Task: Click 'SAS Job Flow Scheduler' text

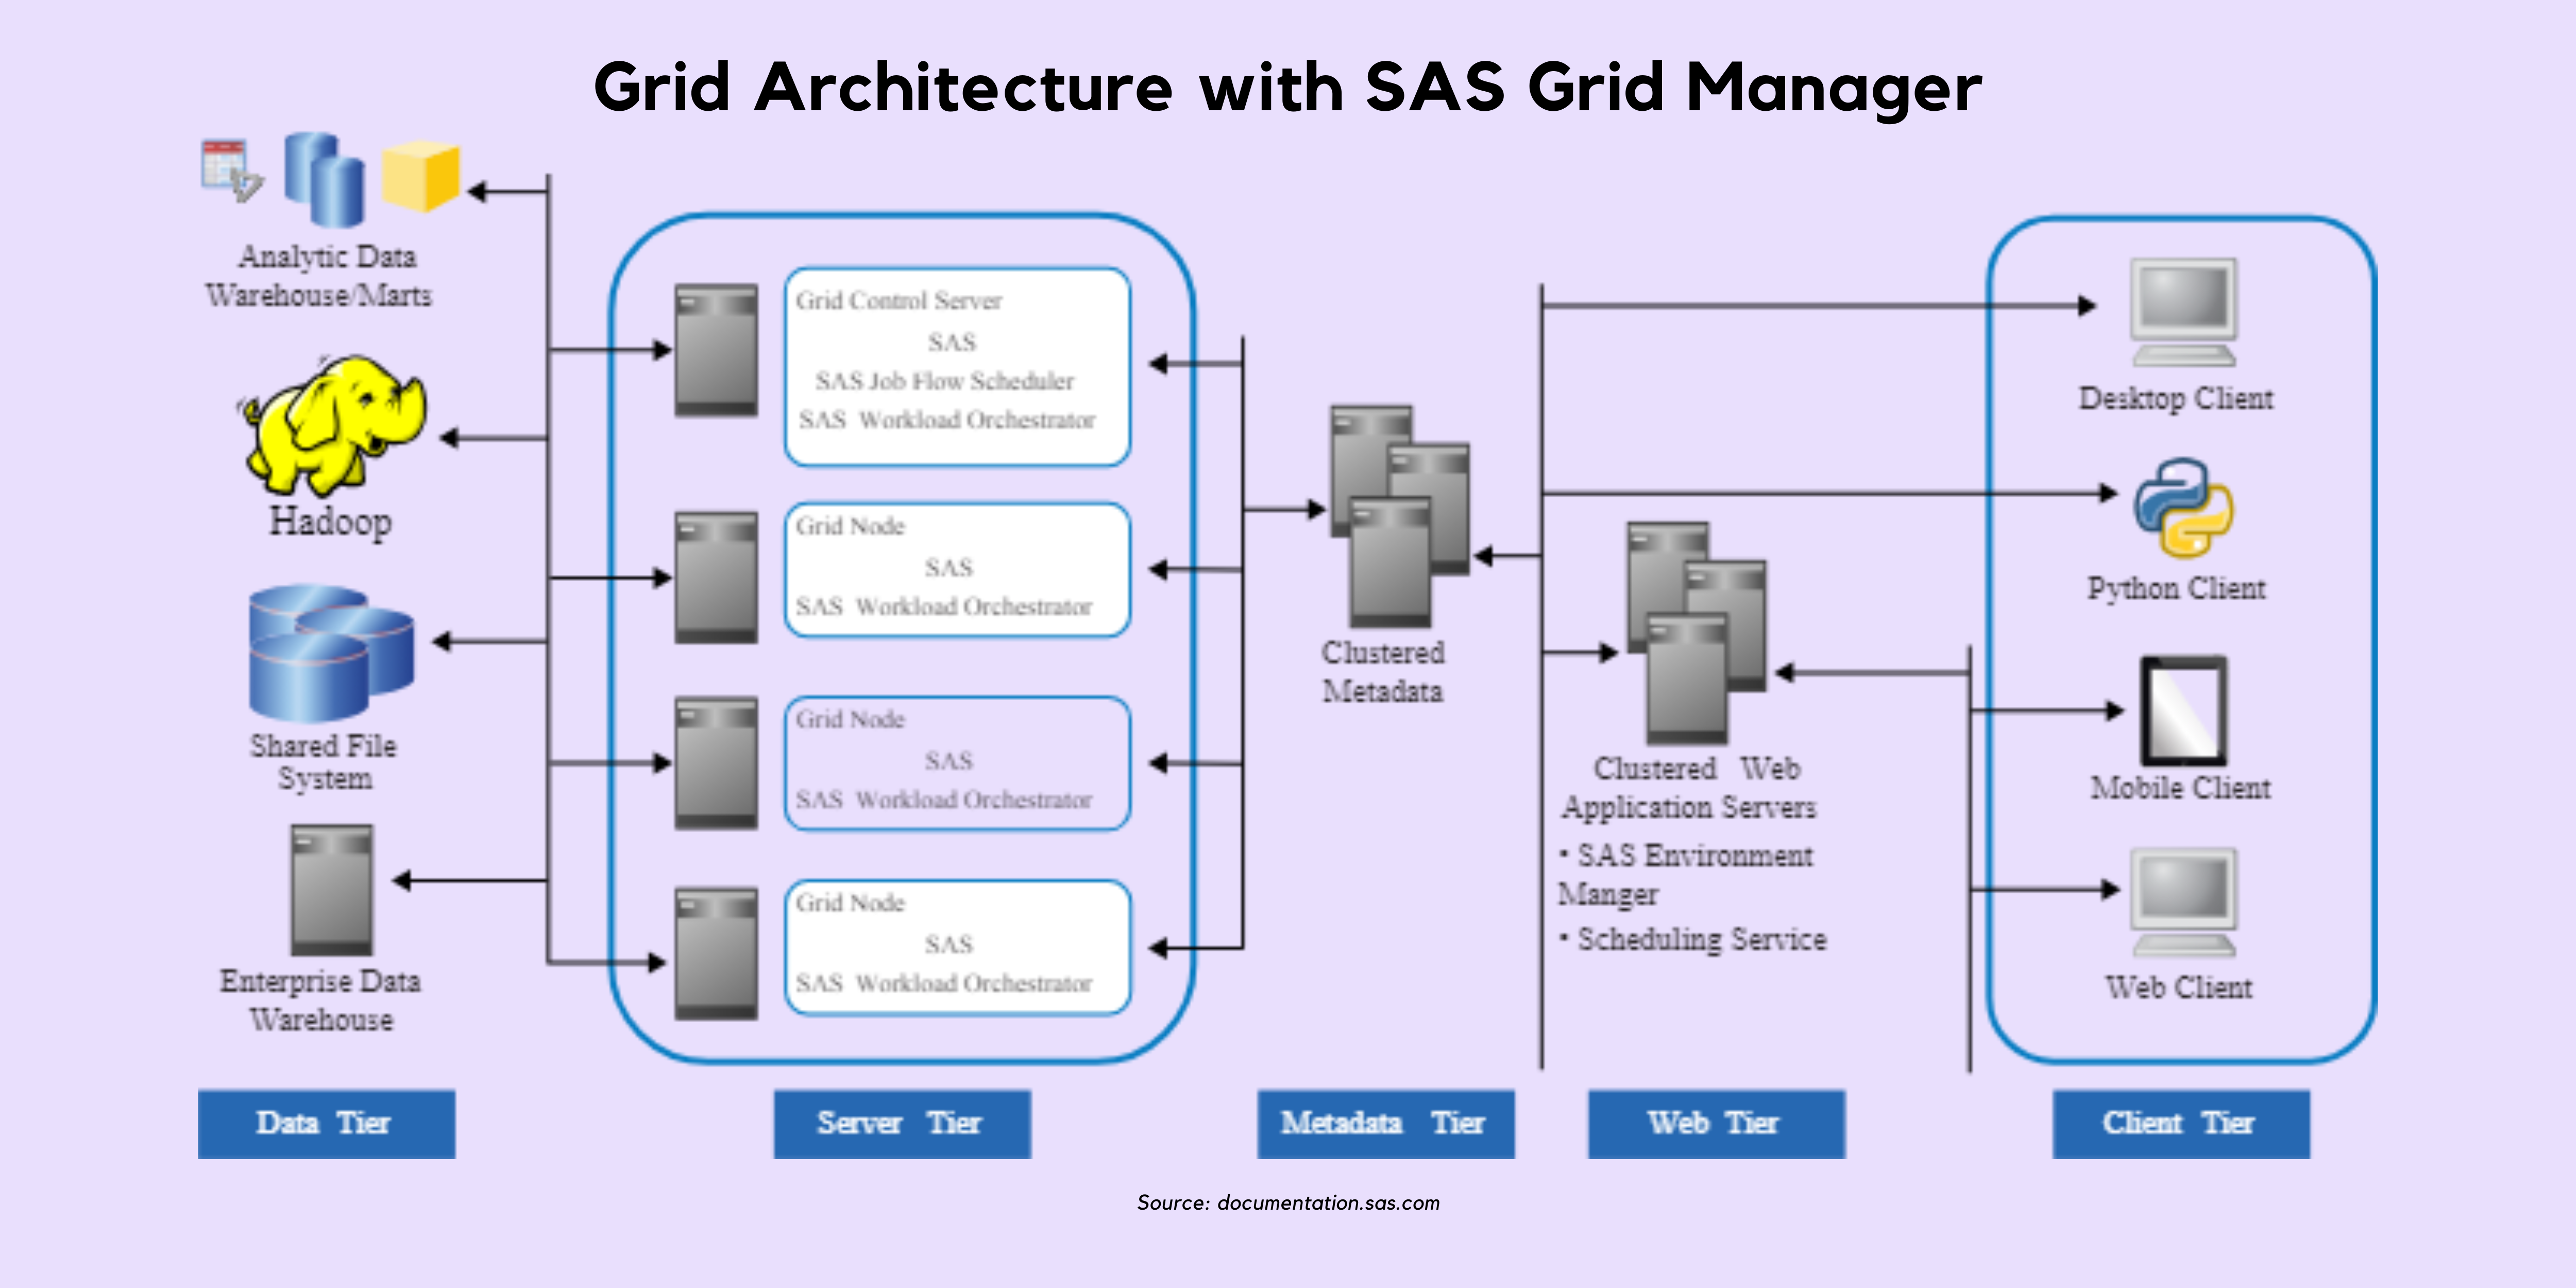Action: pos(944,381)
